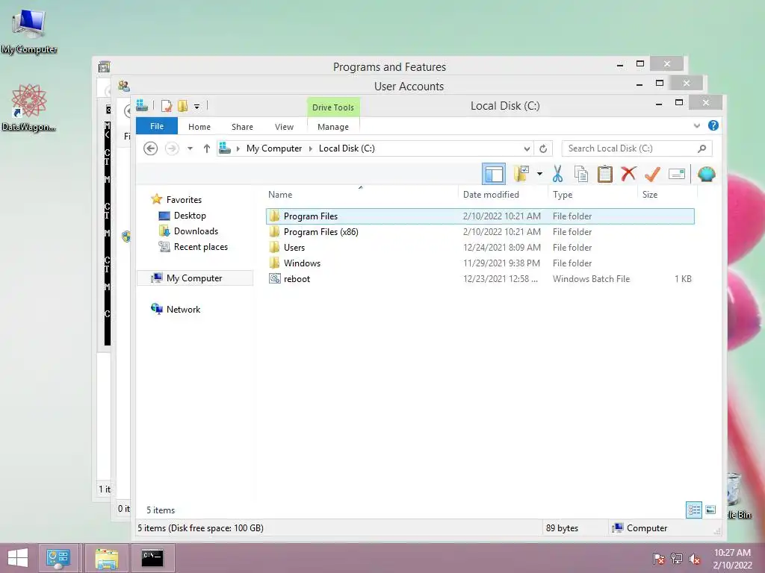
Task: Sort by the Size column header
Action: tap(650, 195)
